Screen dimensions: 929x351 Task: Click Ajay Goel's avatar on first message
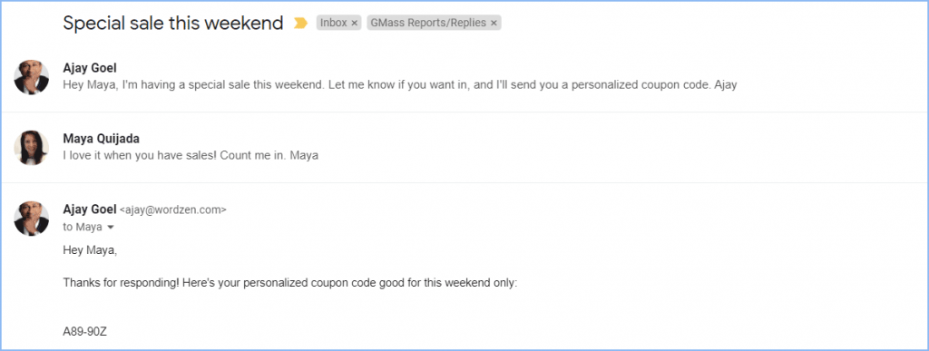click(x=32, y=77)
